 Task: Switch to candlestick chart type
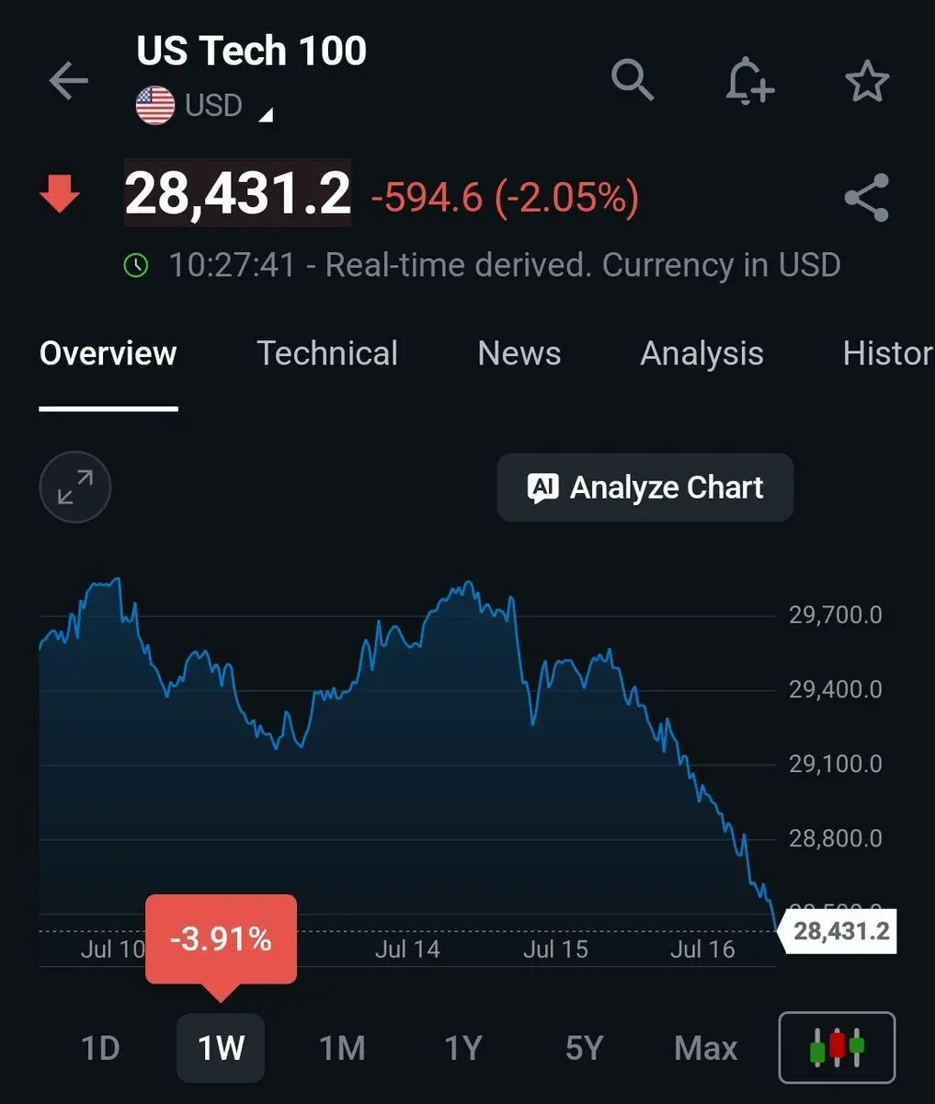pyautogui.click(x=837, y=1047)
